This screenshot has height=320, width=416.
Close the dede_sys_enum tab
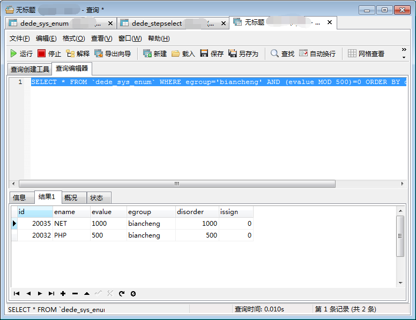[110, 23]
